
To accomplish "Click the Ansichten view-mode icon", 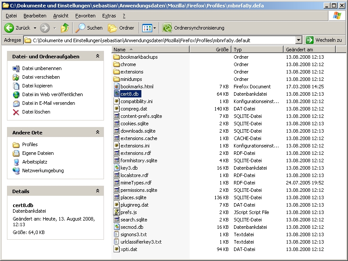I will coord(147,28).
